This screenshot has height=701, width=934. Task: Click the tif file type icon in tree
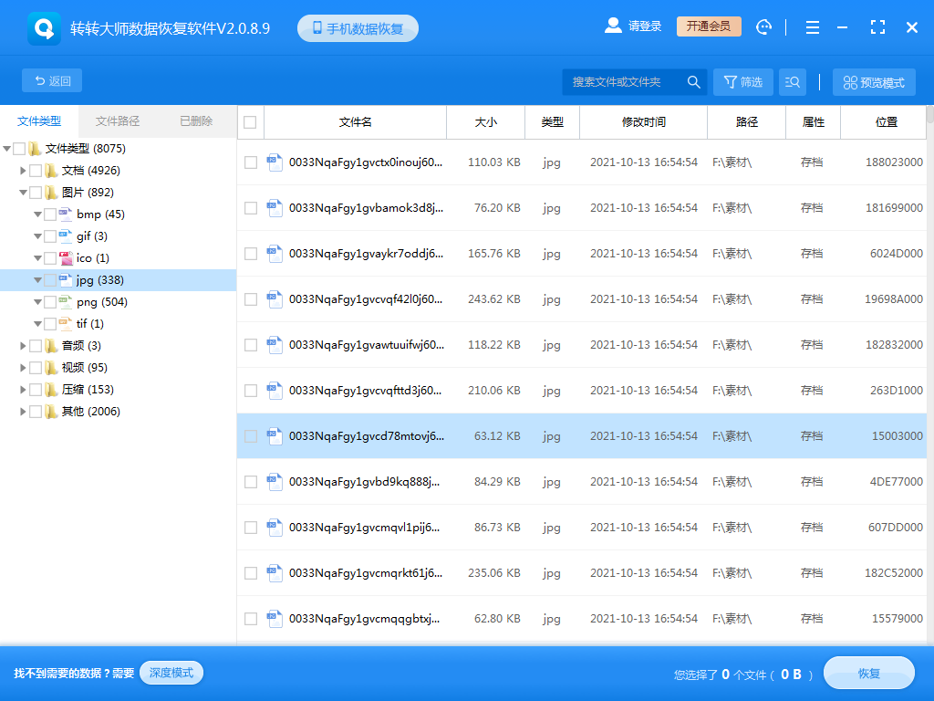pyautogui.click(x=66, y=324)
